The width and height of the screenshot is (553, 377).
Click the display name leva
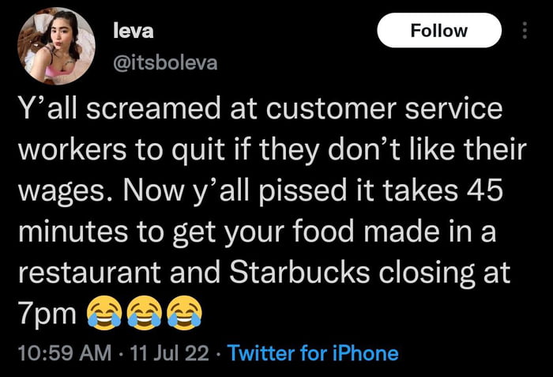click(134, 31)
